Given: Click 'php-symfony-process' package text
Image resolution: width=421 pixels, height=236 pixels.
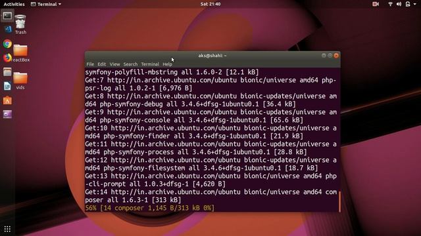Looking at the screenshot, I should click(x=139, y=152).
